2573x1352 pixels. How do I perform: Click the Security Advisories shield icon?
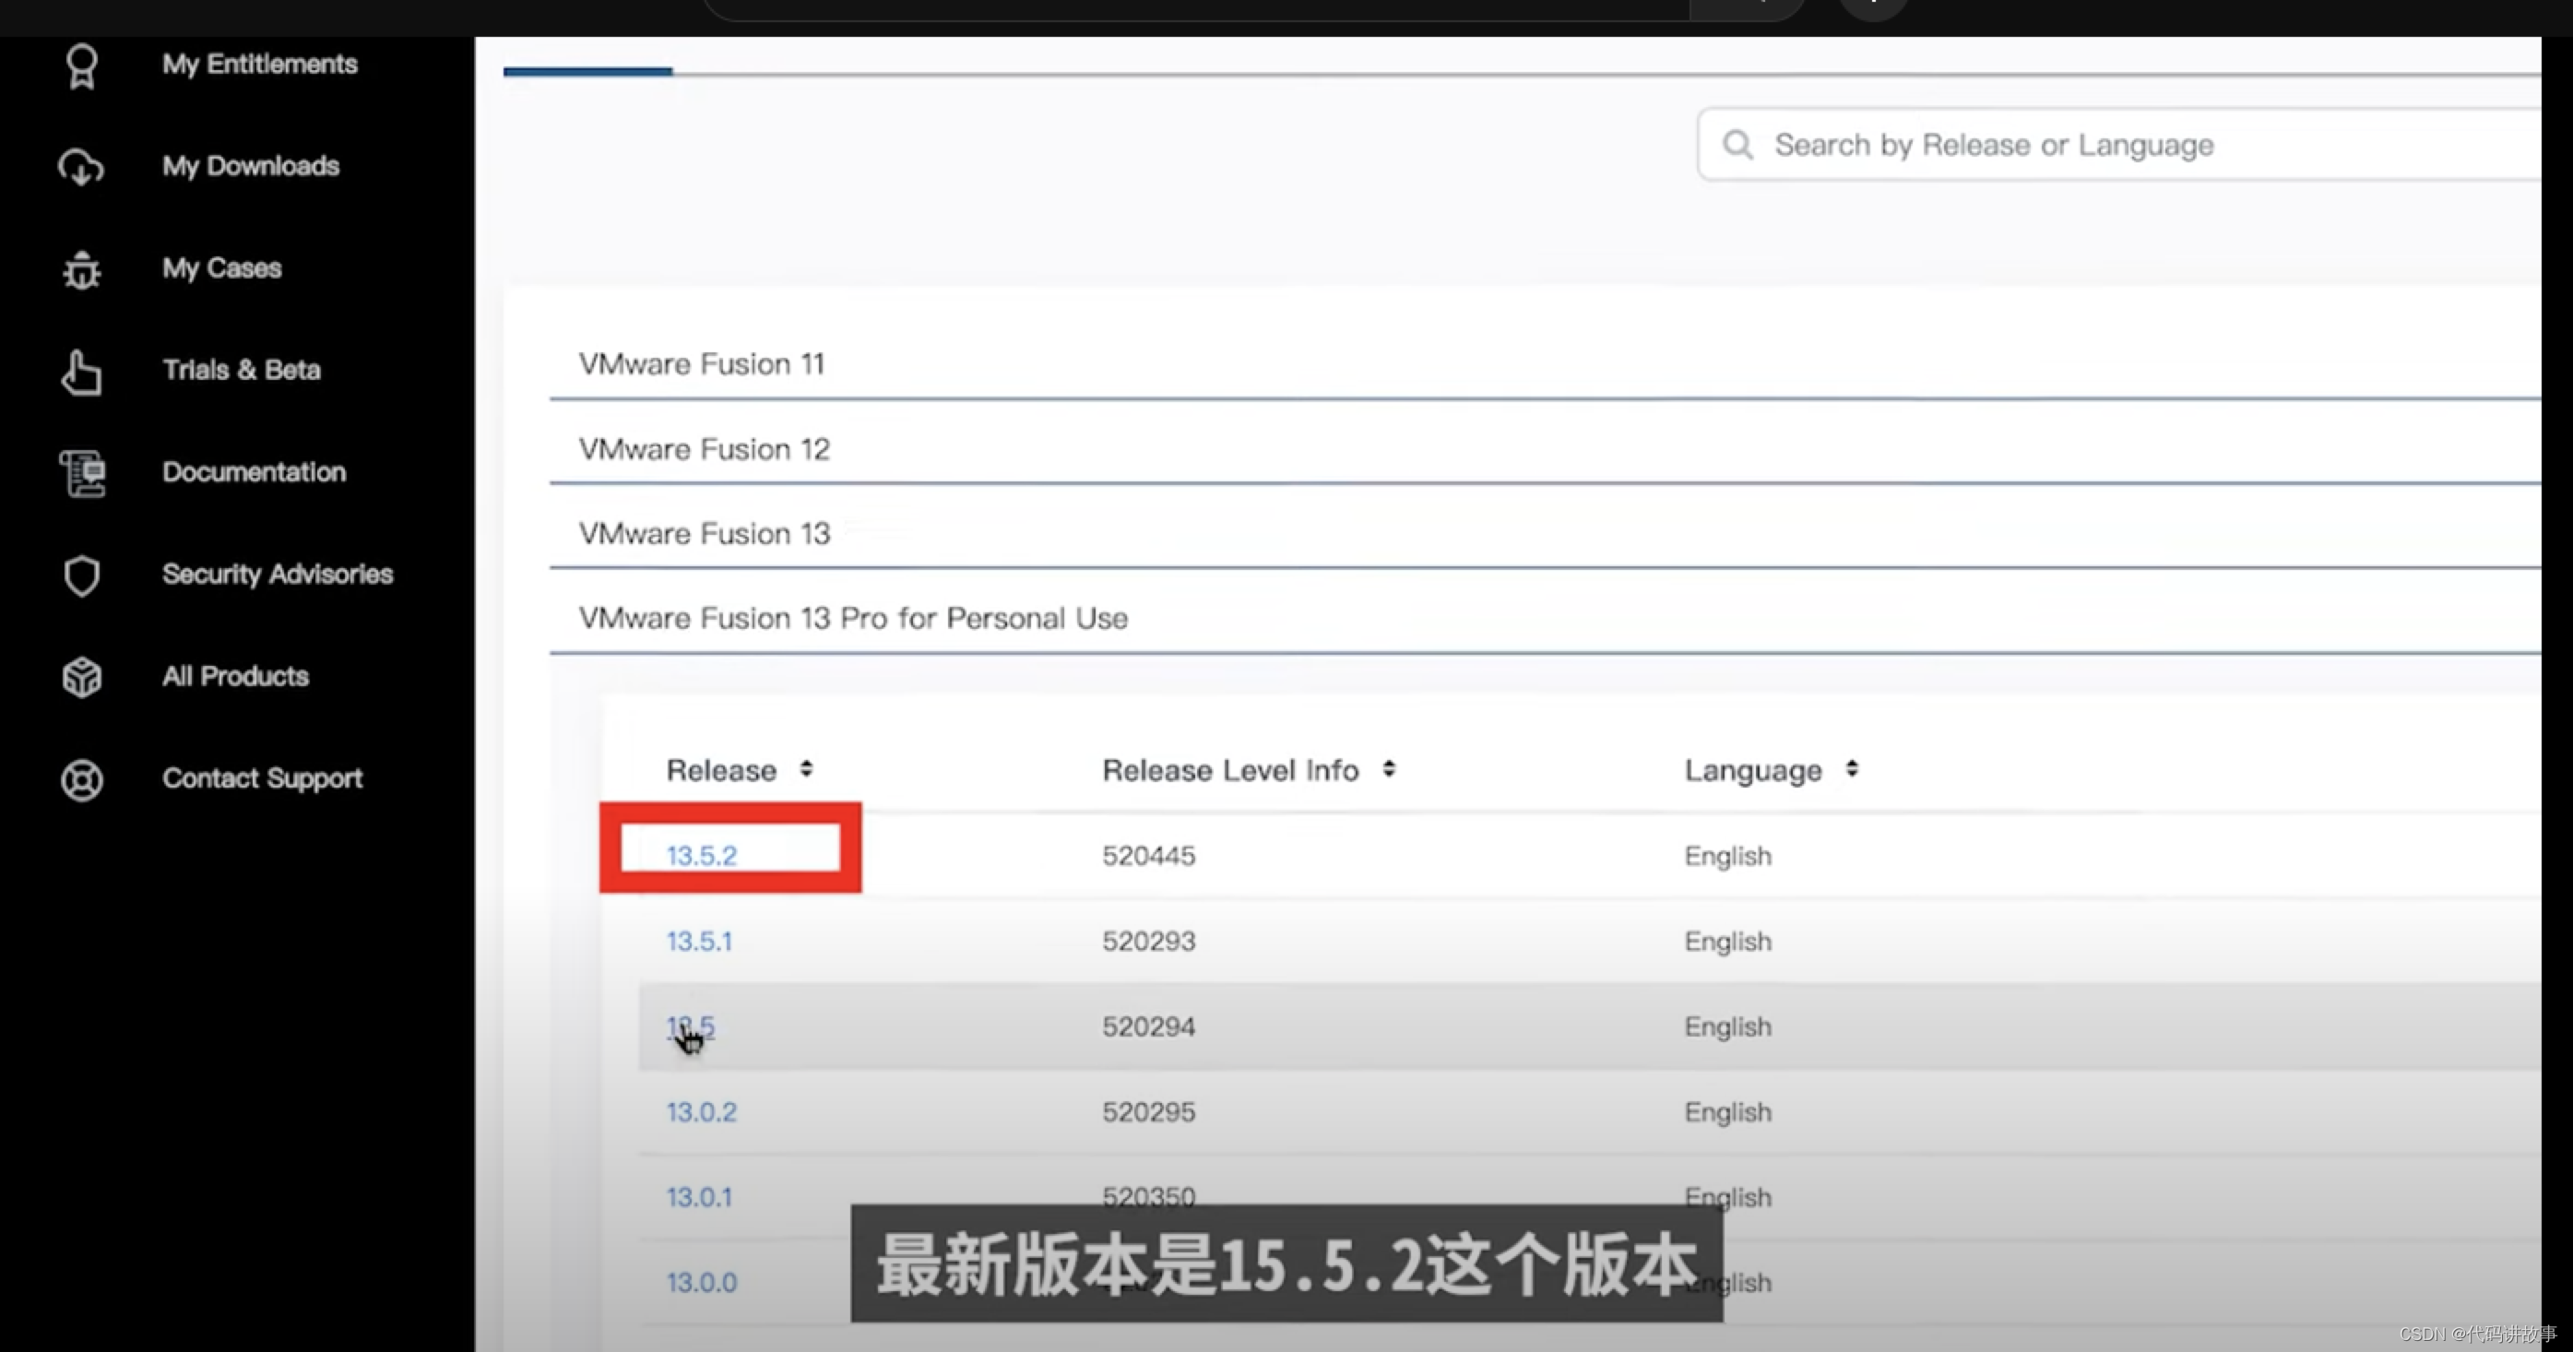point(82,575)
